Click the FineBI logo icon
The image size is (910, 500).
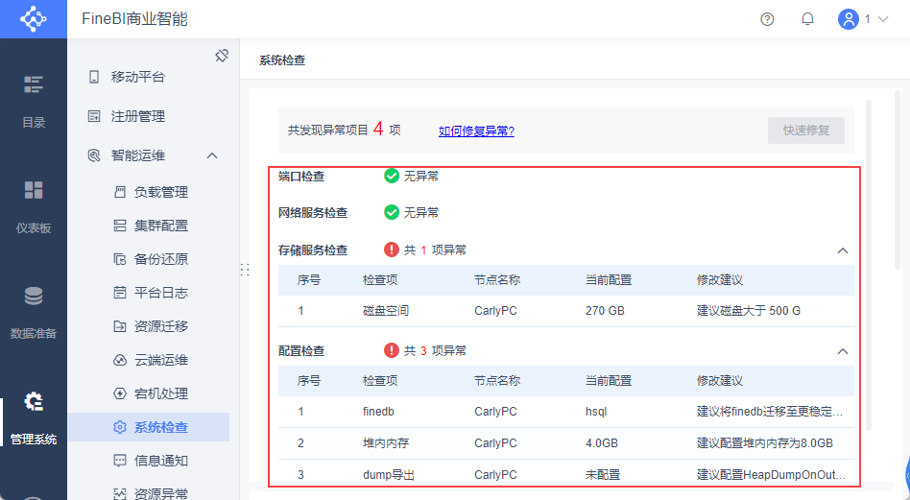33,19
